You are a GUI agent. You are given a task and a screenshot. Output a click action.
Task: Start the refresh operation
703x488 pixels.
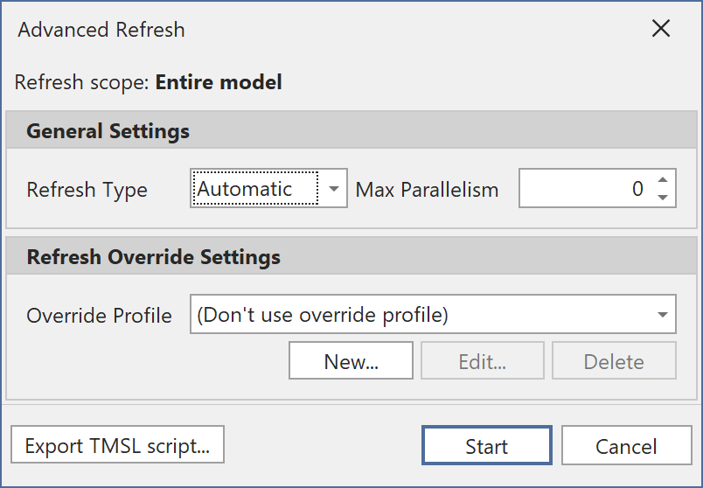point(486,446)
